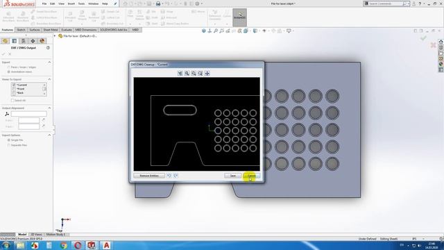Expand the flyout FeatureManager tree arrow

55,36
